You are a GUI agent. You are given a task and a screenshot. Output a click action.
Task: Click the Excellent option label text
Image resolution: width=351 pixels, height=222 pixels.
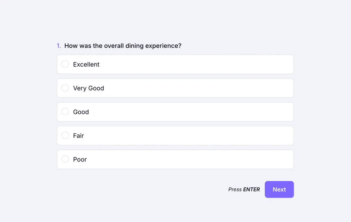coord(86,64)
